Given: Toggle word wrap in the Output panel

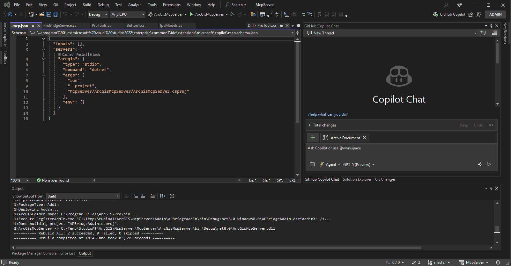Looking at the screenshot, I should (x=162, y=196).
